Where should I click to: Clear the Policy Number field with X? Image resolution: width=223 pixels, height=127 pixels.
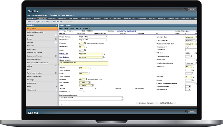pyautogui.click(x=107, y=37)
